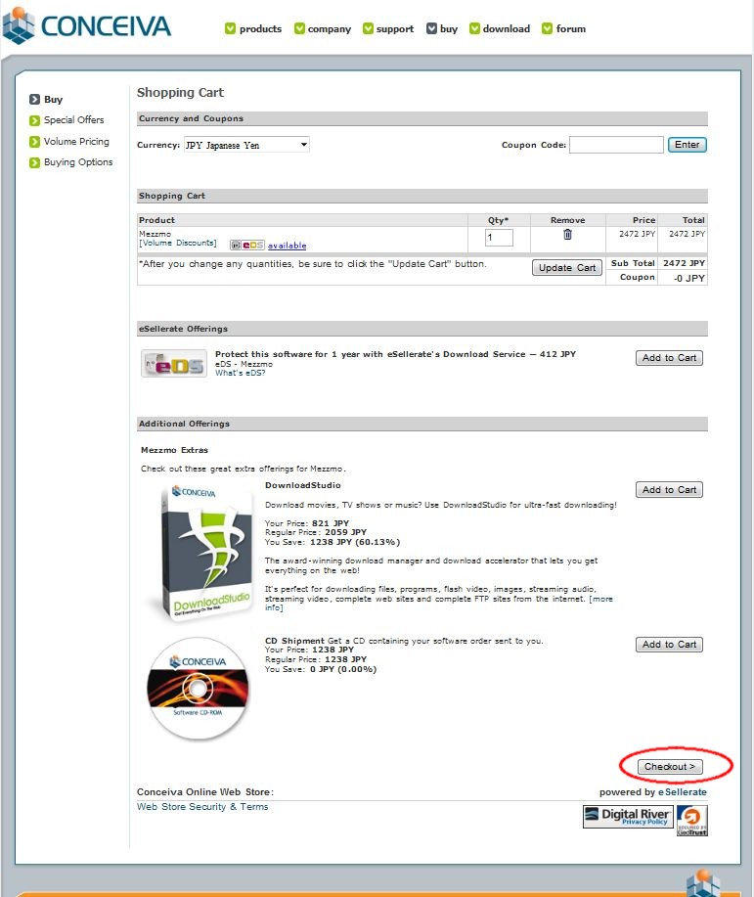Open the What's eDS? link
Screen dimensions: 754x897
(241, 373)
